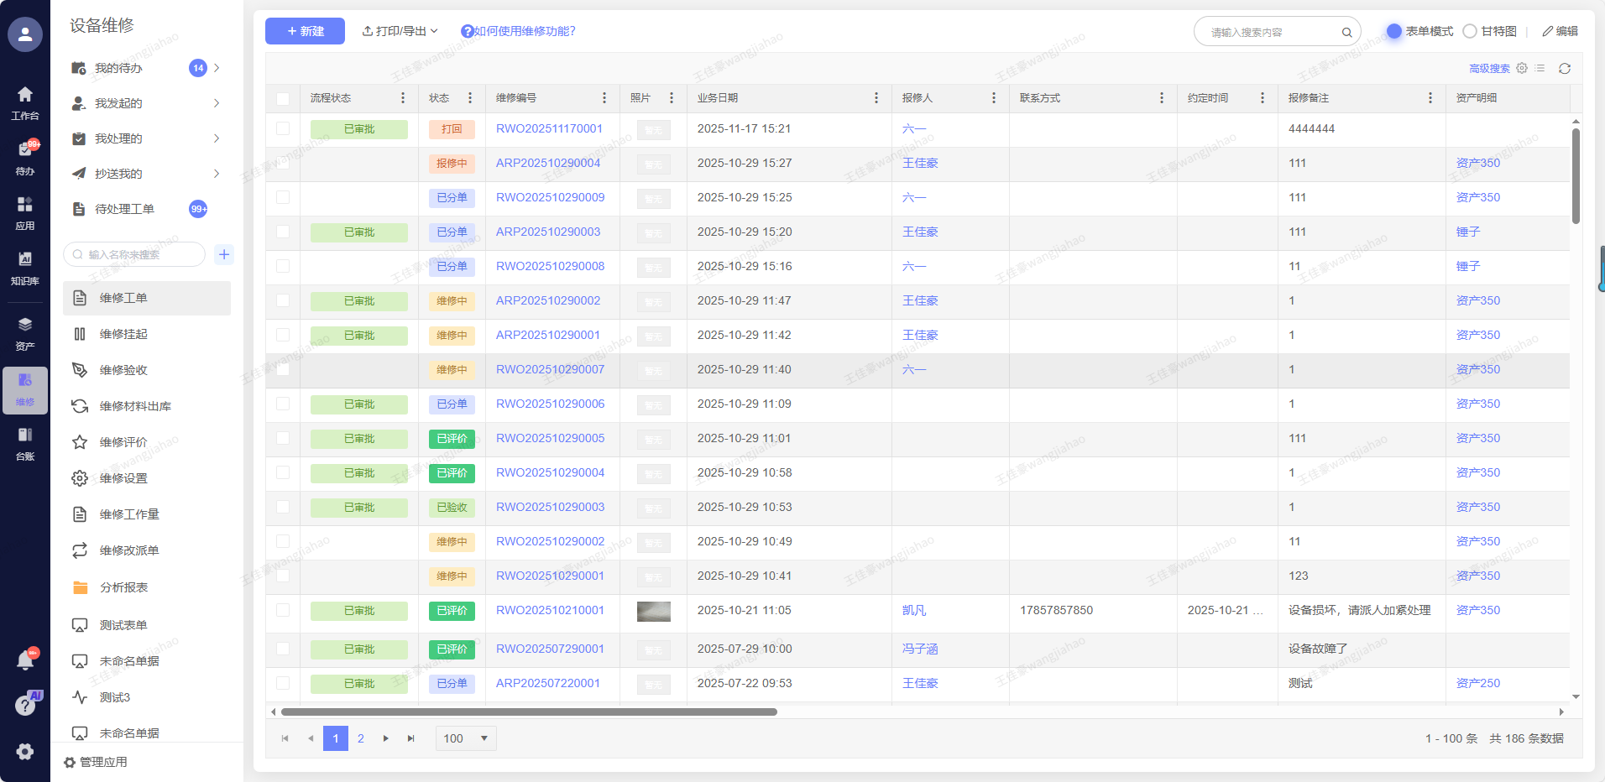Click the refresh icon above the table
The height and width of the screenshot is (782, 1605).
1564,69
